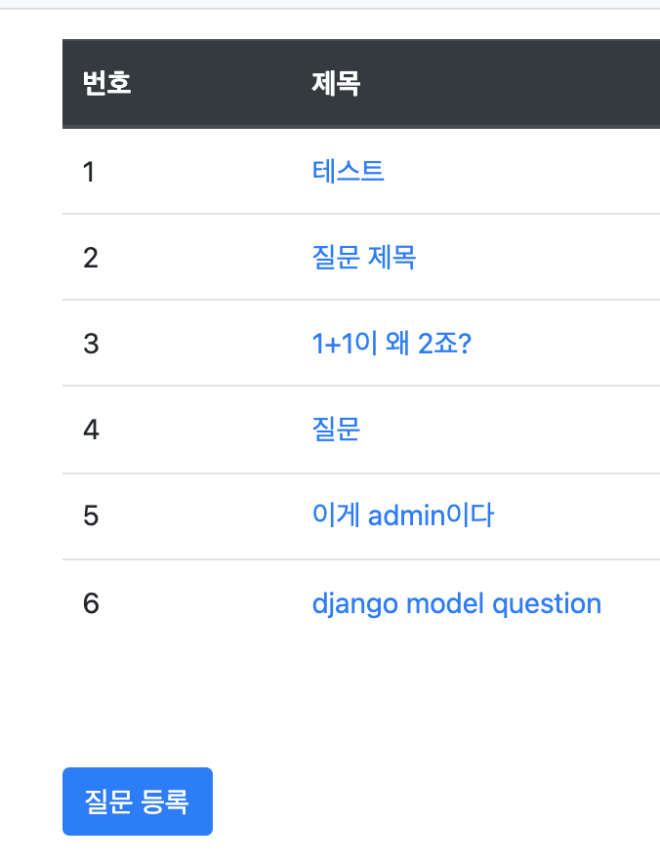Viewport: 660px width, 863px height.
Task: Select the number 2 cell in 번호 column
Action: [91, 258]
